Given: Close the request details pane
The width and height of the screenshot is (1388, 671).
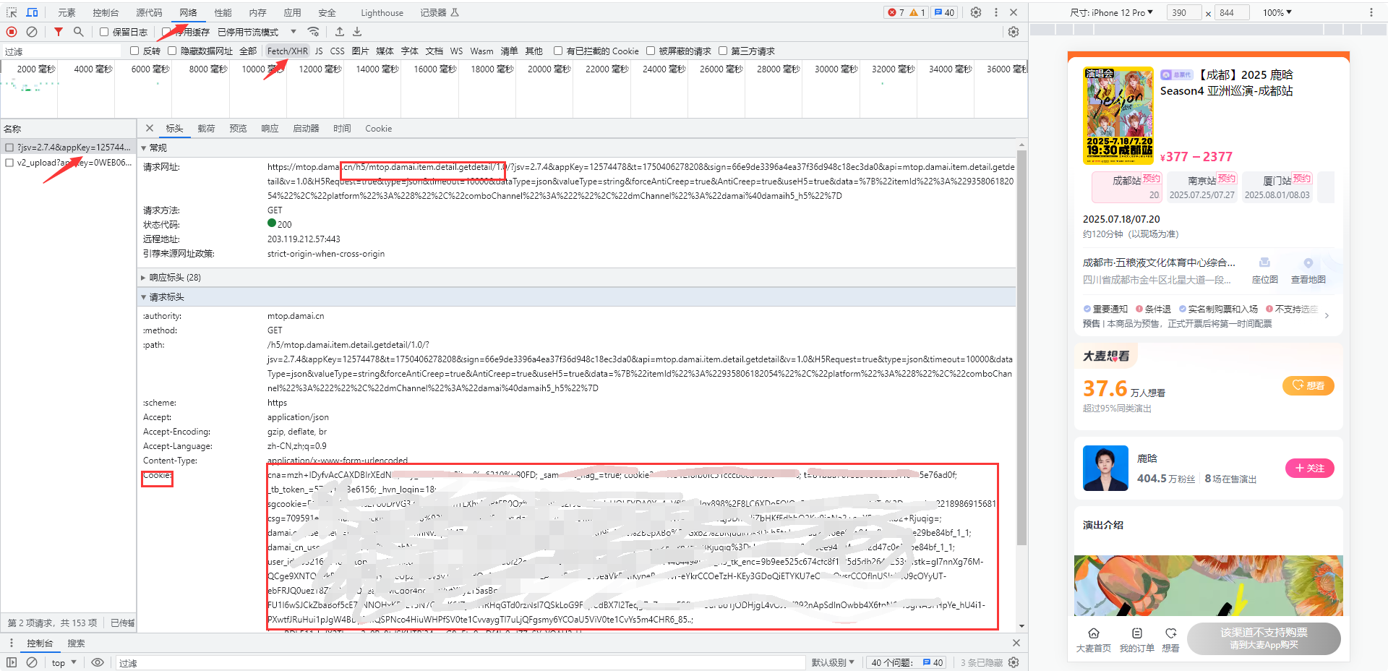Looking at the screenshot, I should [x=150, y=128].
